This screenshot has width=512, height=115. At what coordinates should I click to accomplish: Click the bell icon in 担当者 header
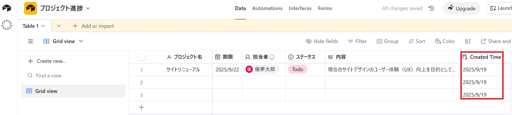pyautogui.click(x=272, y=57)
